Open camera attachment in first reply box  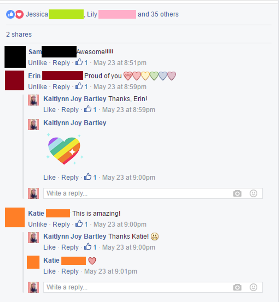pos(237,193)
